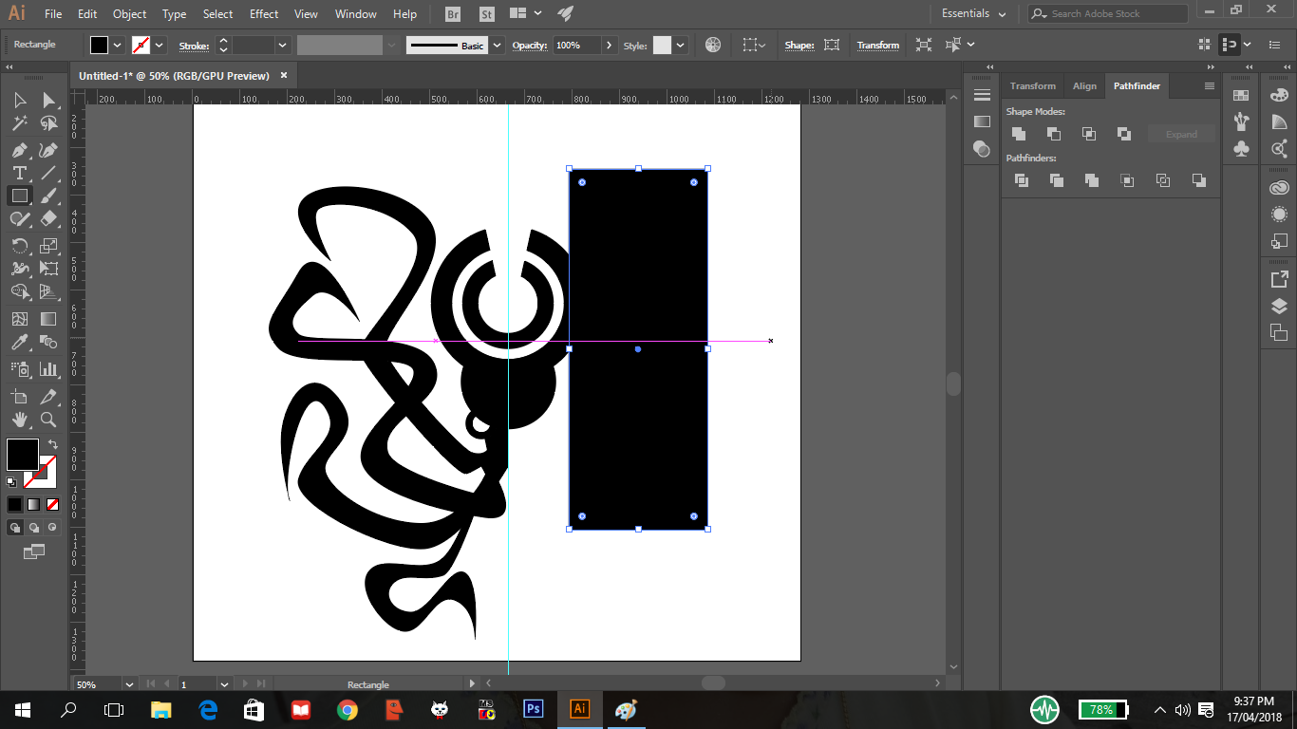Open the Basic brush definition dropdown
This screenshot has height=729, width=1297.
coord(497,45)
